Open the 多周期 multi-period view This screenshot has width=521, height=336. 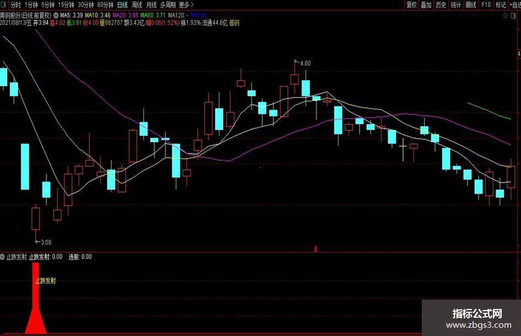pos(168,5)
